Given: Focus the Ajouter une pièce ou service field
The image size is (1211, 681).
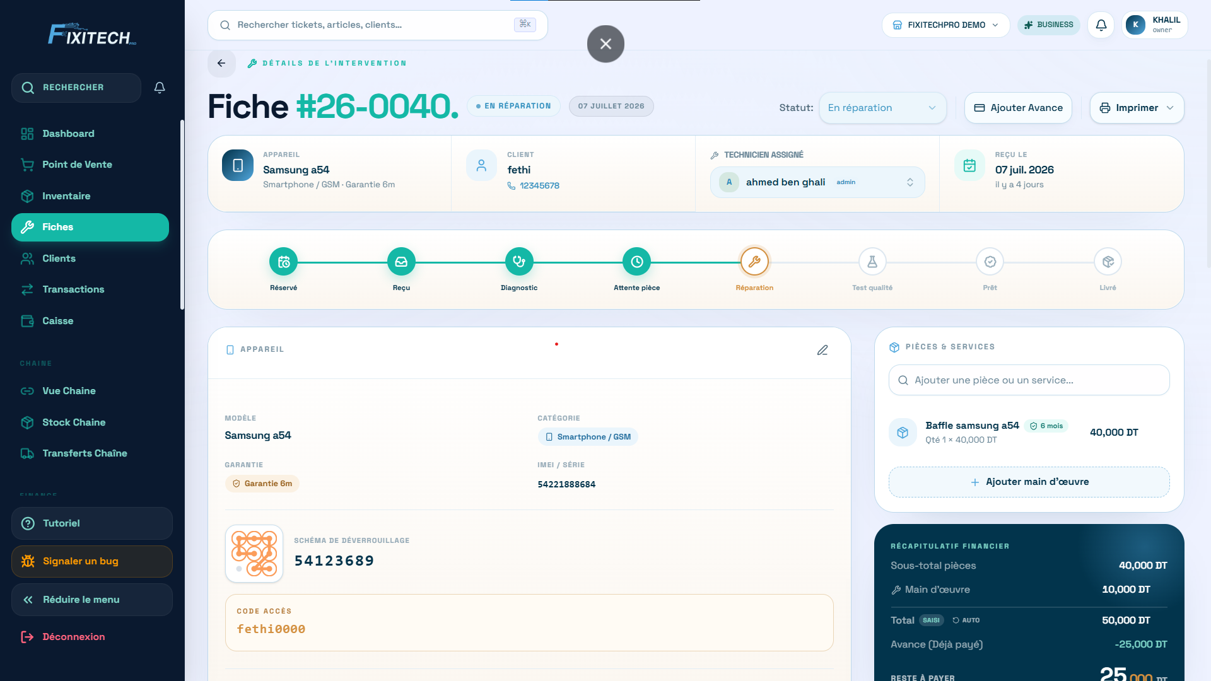Looking at the screenshot, I should [1029, 380].
